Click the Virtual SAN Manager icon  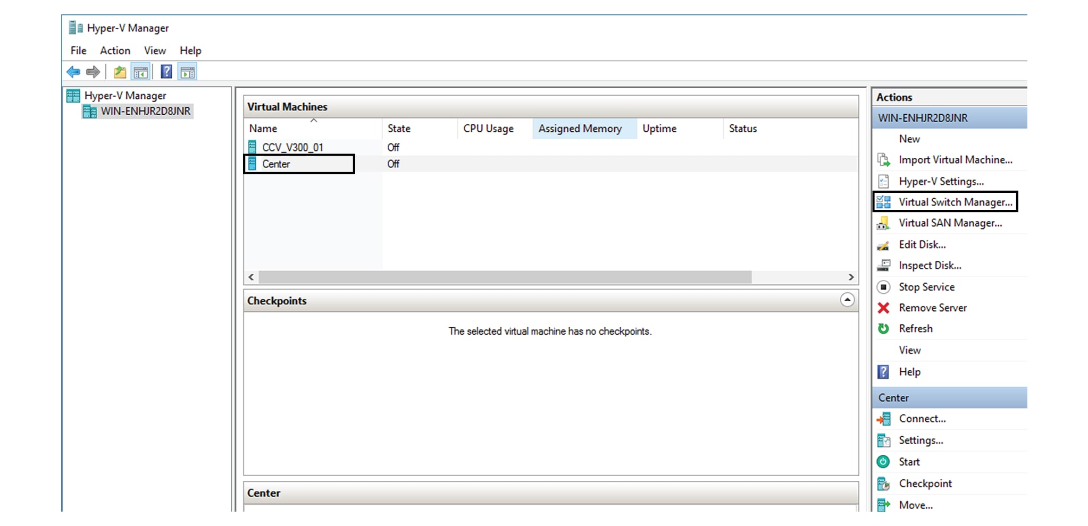(883, 223)
